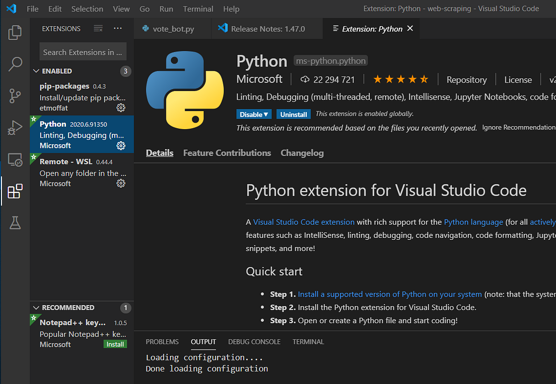The width and height of the screenshot is (556, 384).
Task: Open the Run and Debug view
Action: (x=15, y=128)
